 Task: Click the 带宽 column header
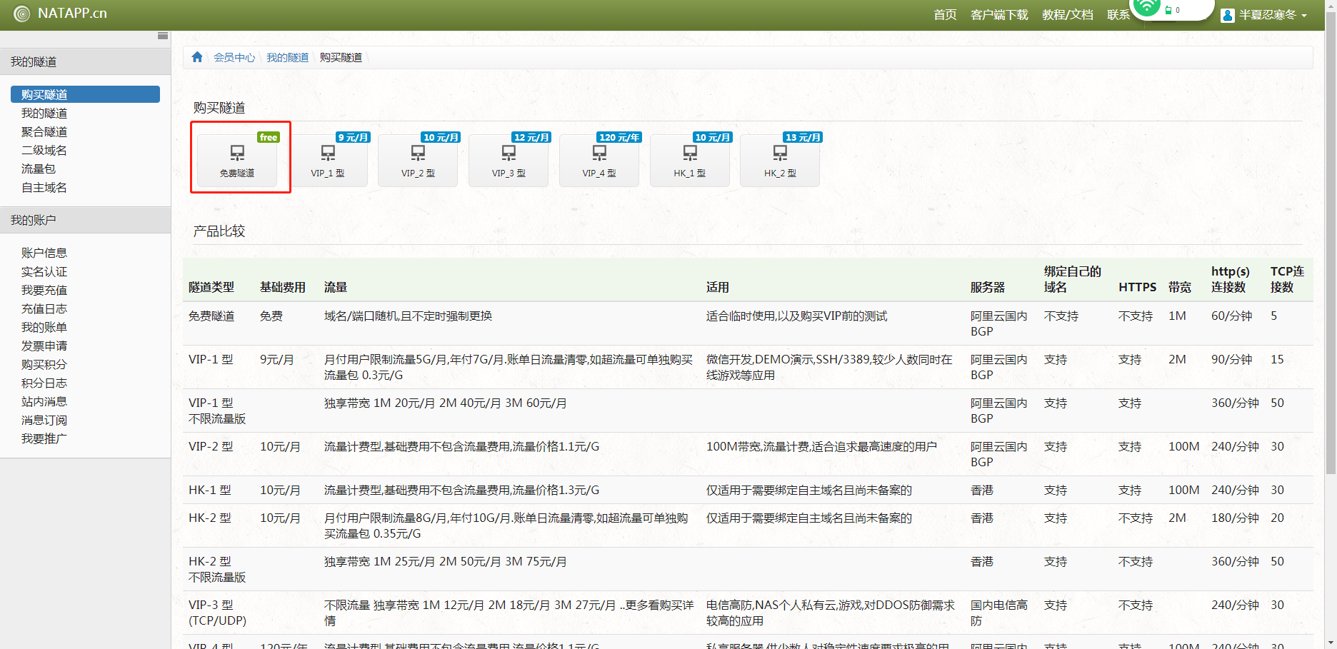point(1180,287)
